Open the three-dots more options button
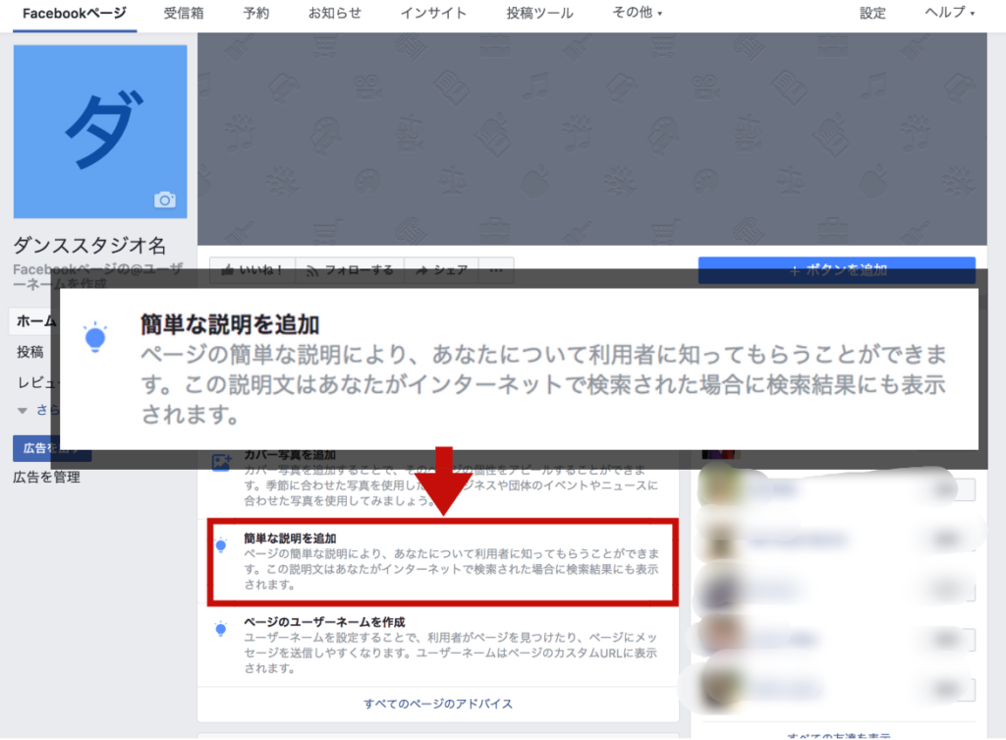The width and height of the screenshot is (1006, 740). pyautogui.click(x=496, y=270)
